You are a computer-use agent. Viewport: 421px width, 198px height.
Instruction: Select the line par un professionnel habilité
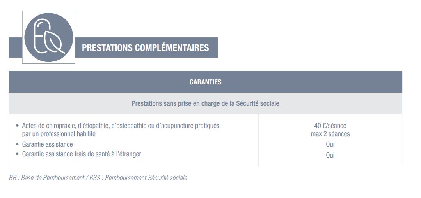(x=59, y=134)
